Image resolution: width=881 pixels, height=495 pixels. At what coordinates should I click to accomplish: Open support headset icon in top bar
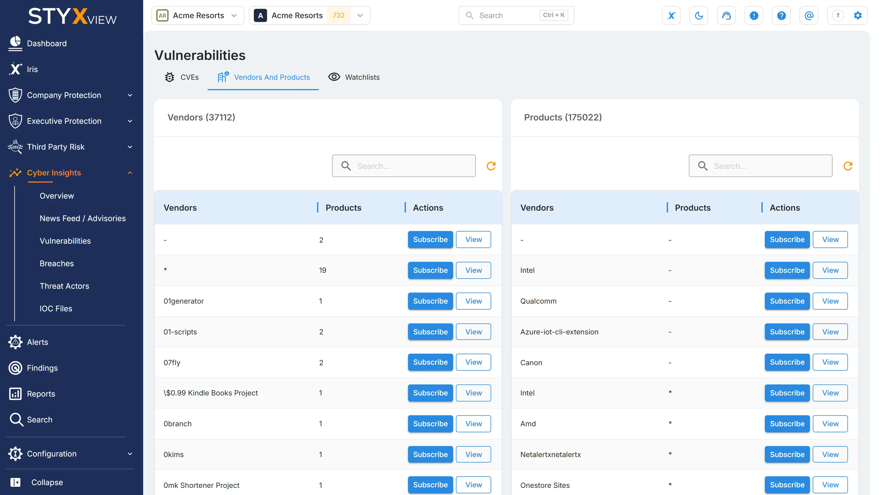pyautogui.click(x=726, y=15)
